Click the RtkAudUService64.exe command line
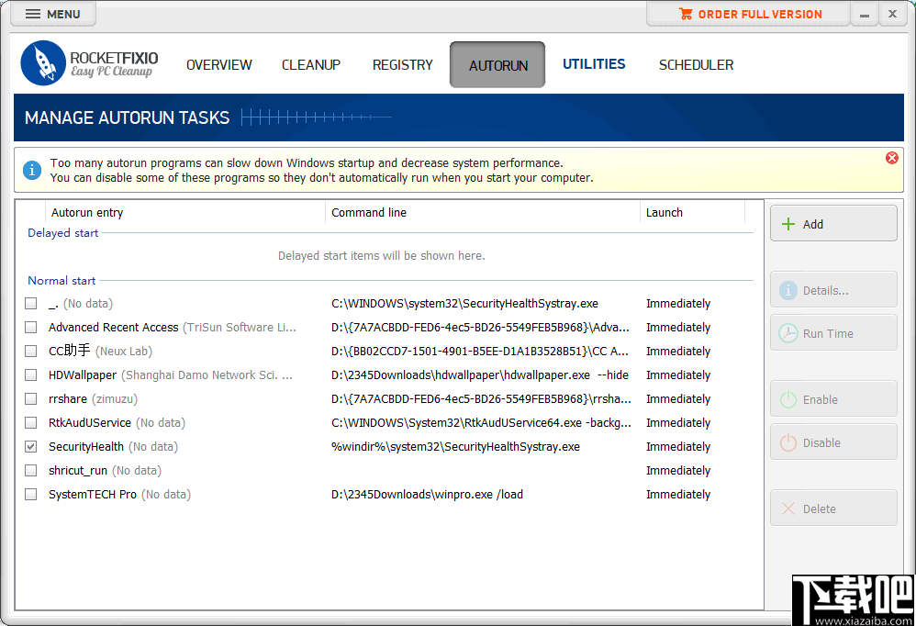The height and width of the screenshot is (626, 916). coord(481,423)
